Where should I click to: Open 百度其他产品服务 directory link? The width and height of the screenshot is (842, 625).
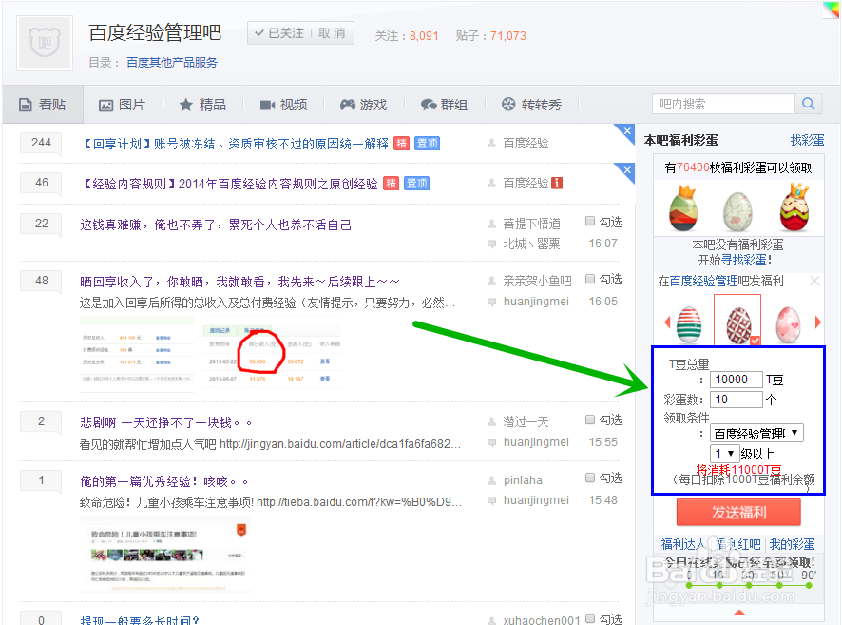(172, 63)
